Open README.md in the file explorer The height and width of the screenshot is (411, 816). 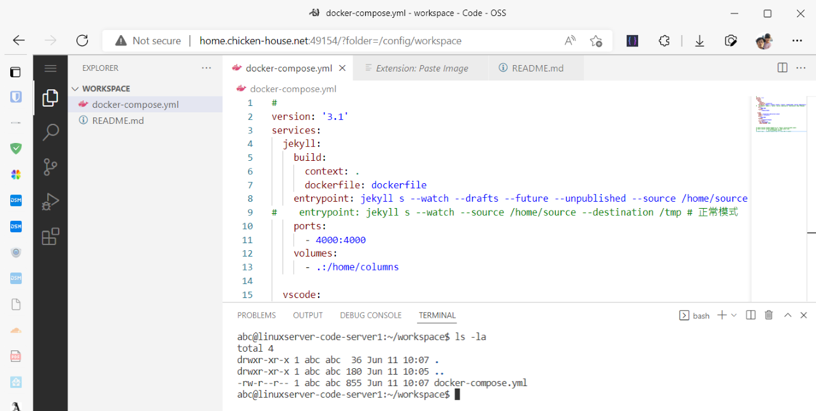pos(118,120)
